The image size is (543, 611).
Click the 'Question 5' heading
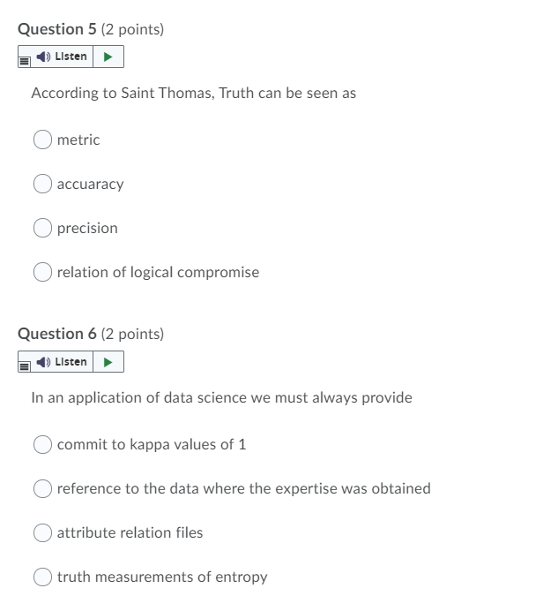[57, 29]
